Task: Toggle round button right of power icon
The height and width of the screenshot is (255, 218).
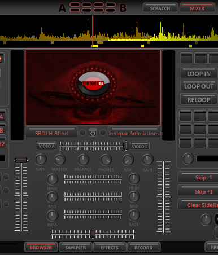Action: tap(103, 133)
